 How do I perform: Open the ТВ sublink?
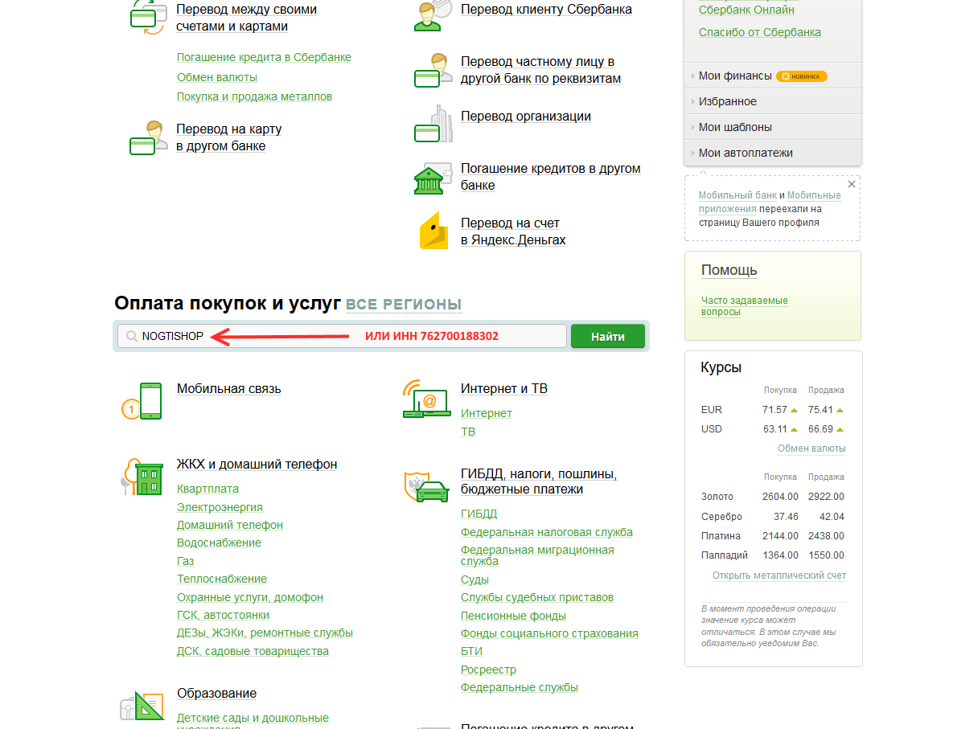click(468, 432)
